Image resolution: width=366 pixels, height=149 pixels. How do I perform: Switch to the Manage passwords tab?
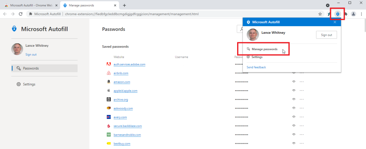click(89, 5)
